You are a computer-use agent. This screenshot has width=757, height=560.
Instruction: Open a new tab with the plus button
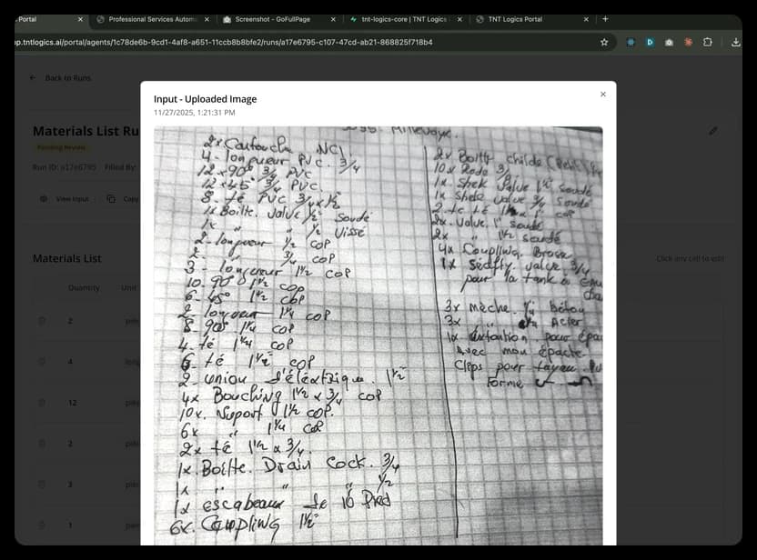(604, 17)
